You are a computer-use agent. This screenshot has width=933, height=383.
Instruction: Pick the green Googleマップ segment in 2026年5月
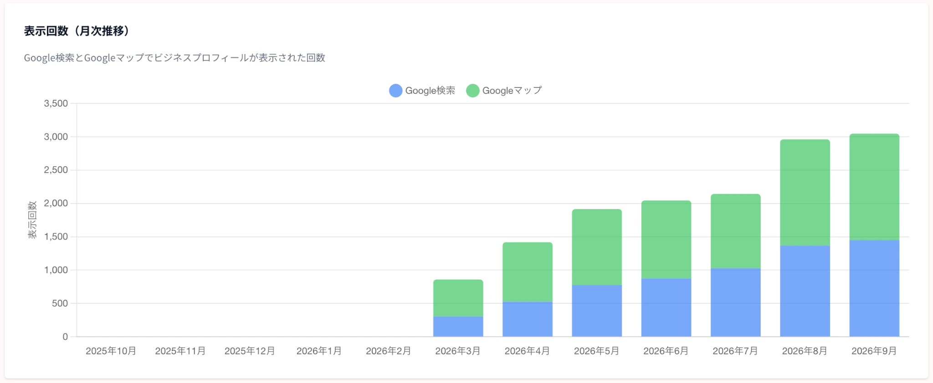click(x=597, y=247)
